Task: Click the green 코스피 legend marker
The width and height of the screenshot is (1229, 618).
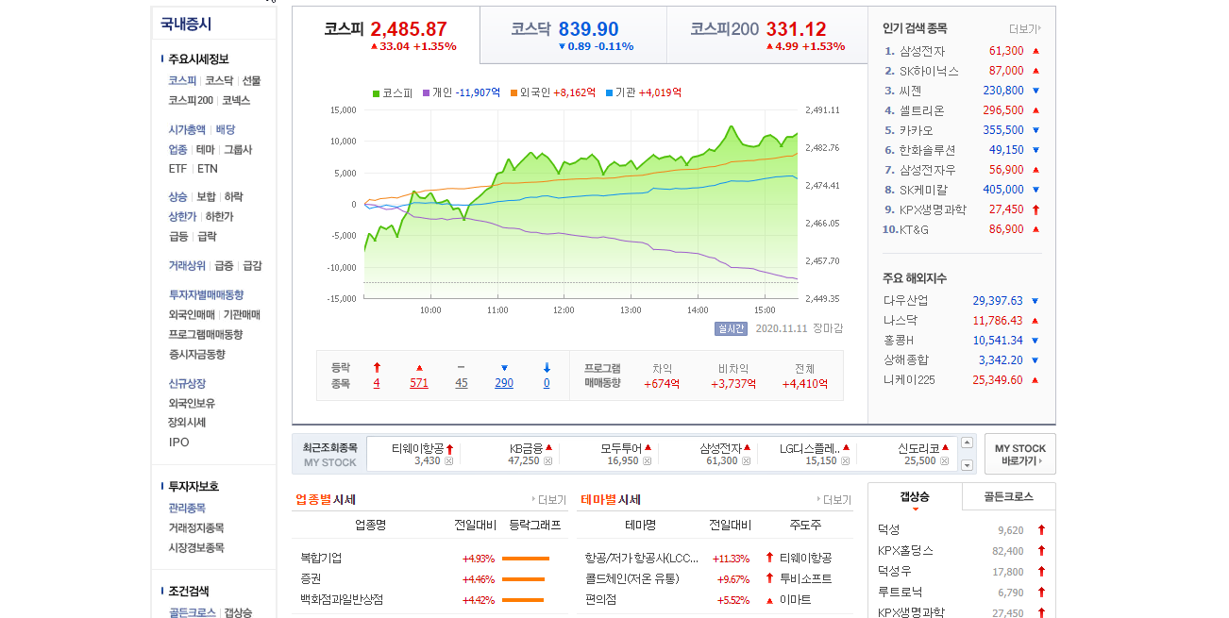Action: [377, 92]
